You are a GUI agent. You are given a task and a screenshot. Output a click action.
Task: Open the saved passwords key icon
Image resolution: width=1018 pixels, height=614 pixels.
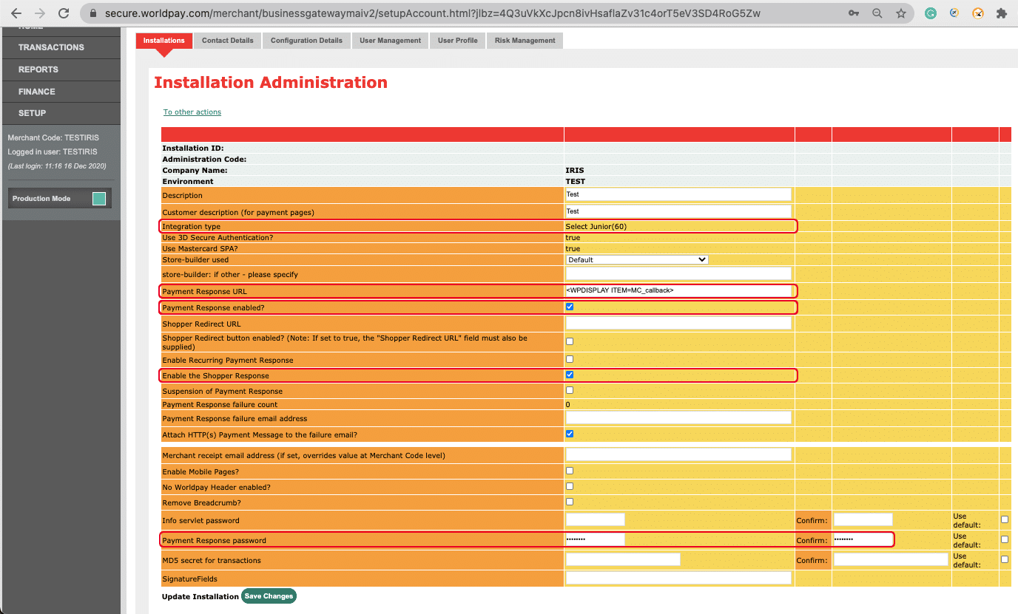[854, 13]
